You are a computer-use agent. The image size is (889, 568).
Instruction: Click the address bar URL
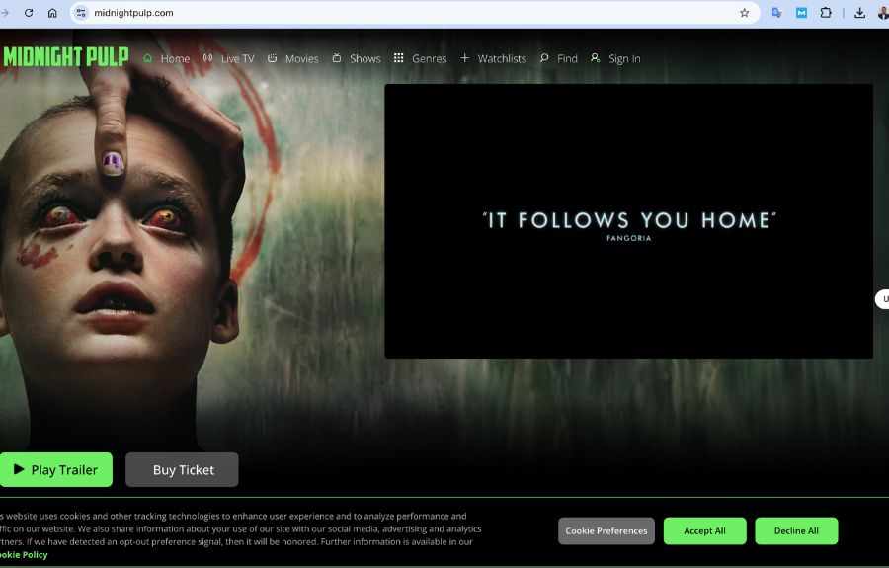[x=133, y=13]
